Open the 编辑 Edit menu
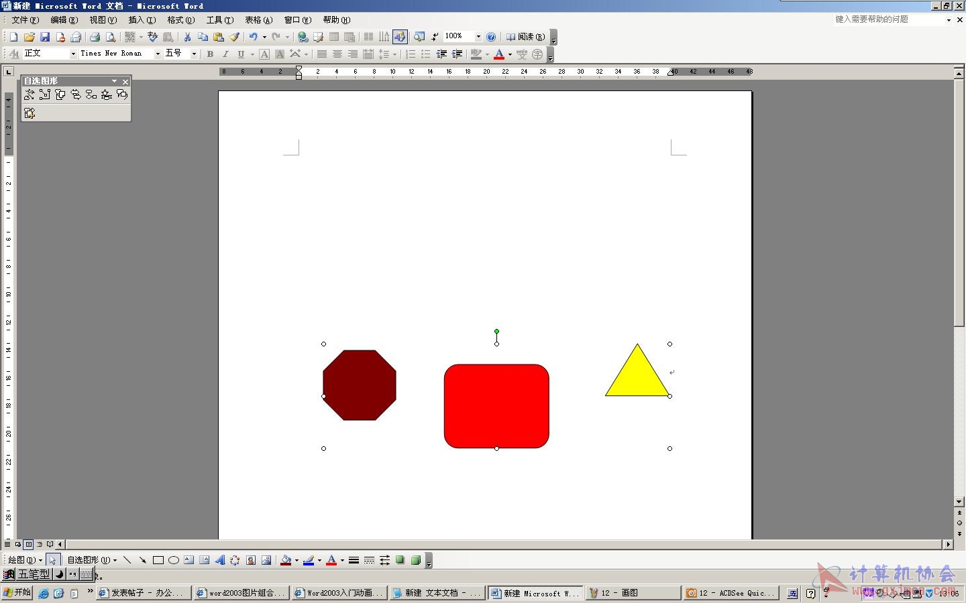The height and width of the screenshot is (603, 966). click(64, 20)
